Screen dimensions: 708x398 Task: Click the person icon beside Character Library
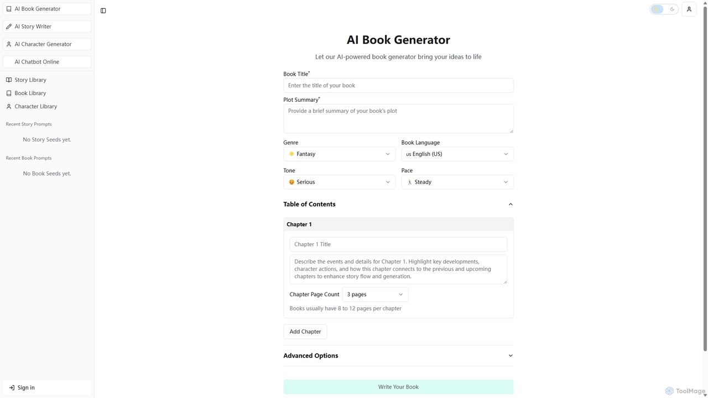[9, 106]
